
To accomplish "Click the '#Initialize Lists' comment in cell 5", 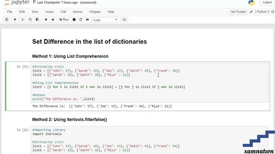I will point(48,67).
